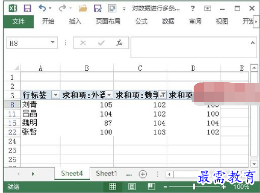Select column A header
The image size is (260, 193).
coord(40,68)
